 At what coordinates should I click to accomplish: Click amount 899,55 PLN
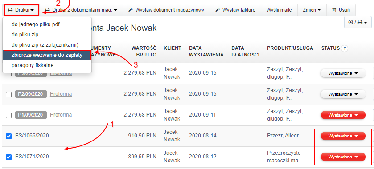(x=142, y=157)
